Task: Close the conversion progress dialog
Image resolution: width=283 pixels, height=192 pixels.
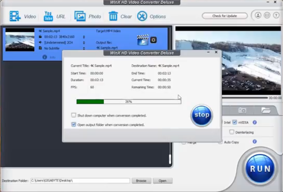Action: coord(216,52)
